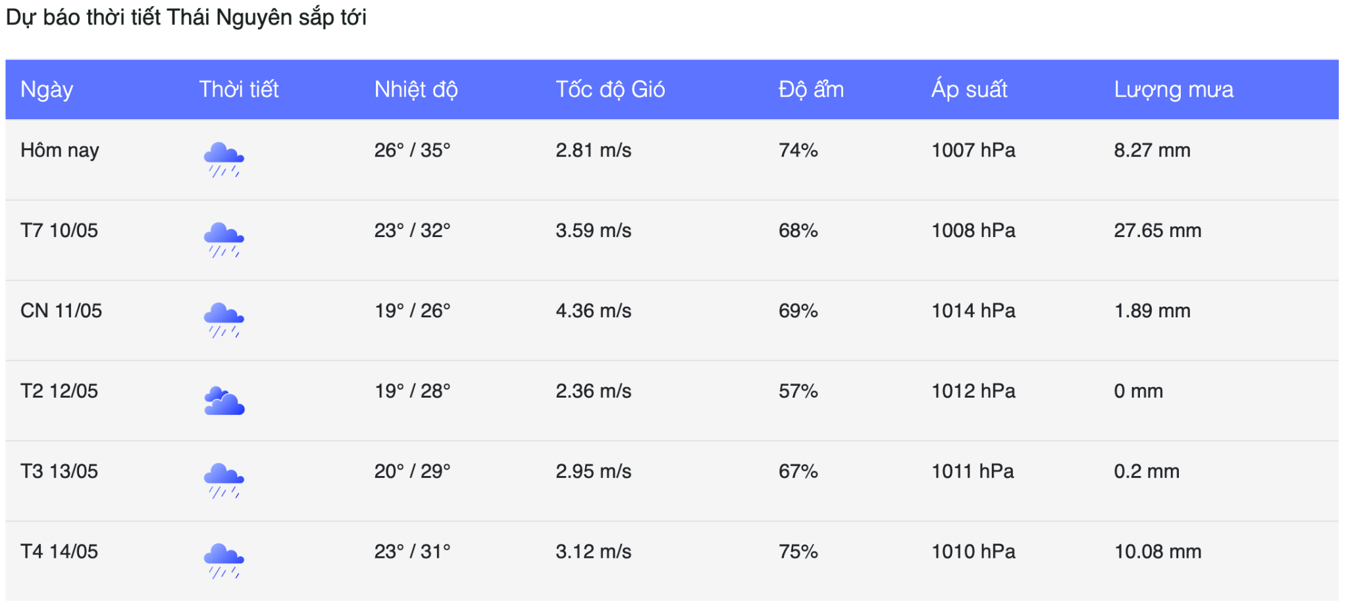Click the Áp suất column header
This screenshot has height=611, width=1348.
[x=969, y=90]
